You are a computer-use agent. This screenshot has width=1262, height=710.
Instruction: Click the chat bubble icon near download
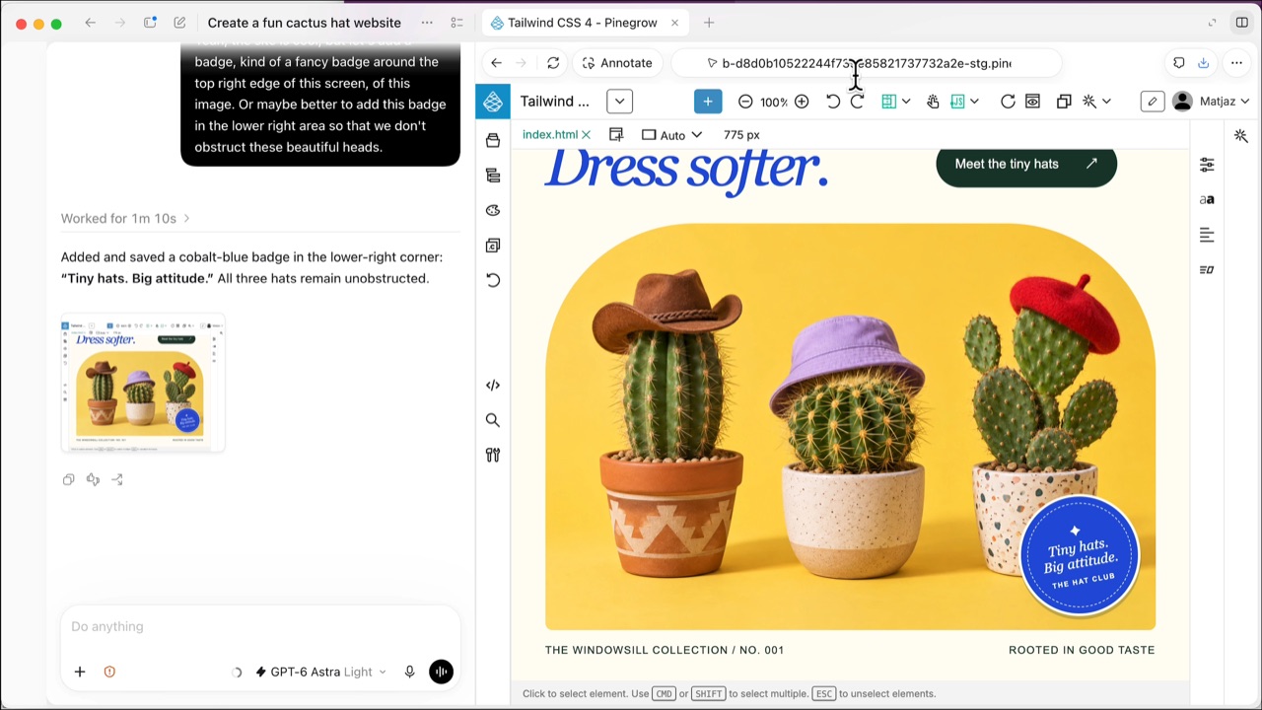point(1178,63)
